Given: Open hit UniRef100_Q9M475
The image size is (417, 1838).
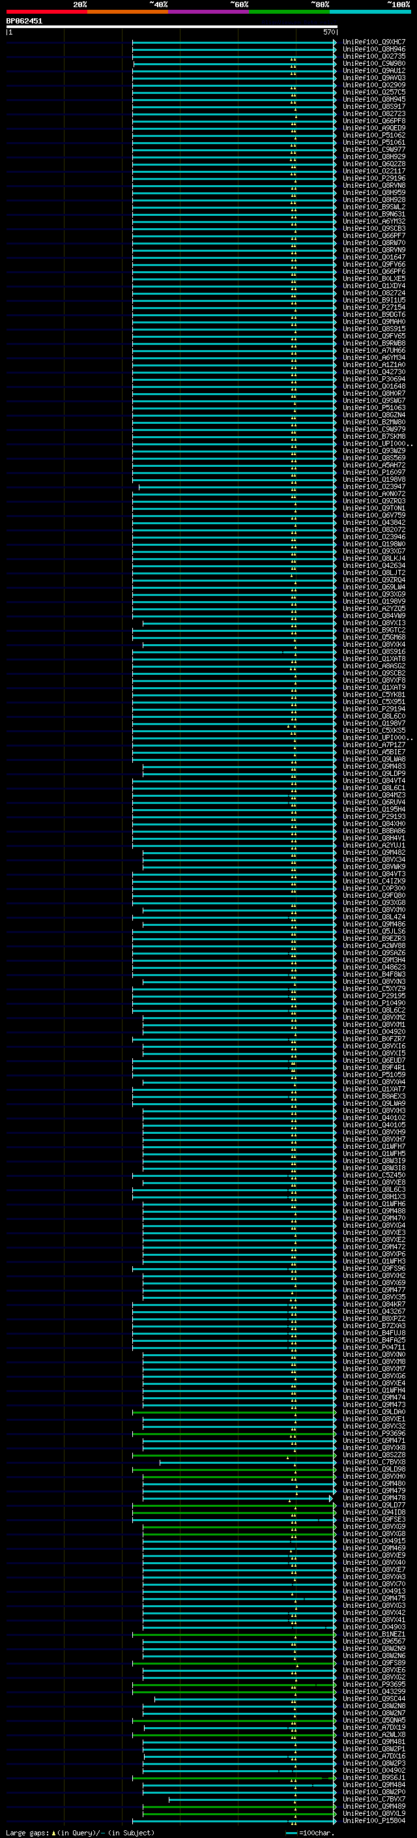Looking at the screenshot, I should (x=374, y=1599).
